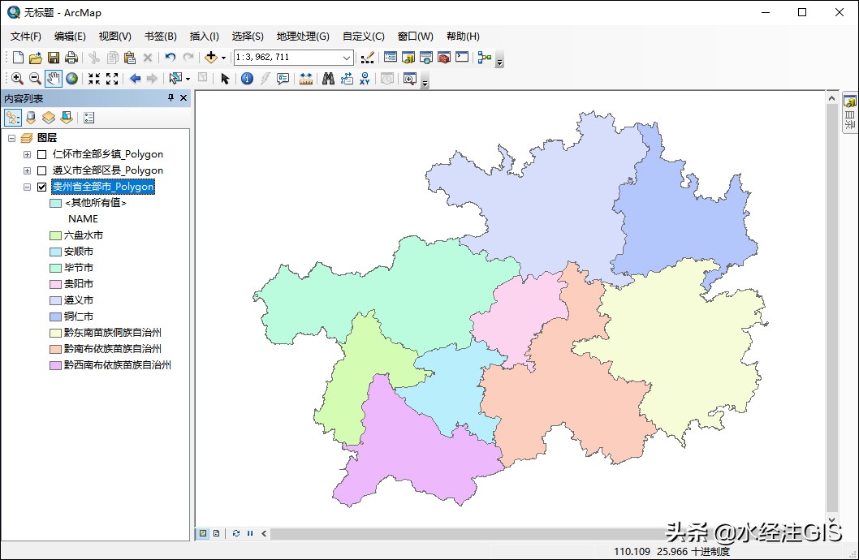This screenshot has width=859, height=560.
Task: Select the Pan hand tool
Action: [x=54, y=79]
